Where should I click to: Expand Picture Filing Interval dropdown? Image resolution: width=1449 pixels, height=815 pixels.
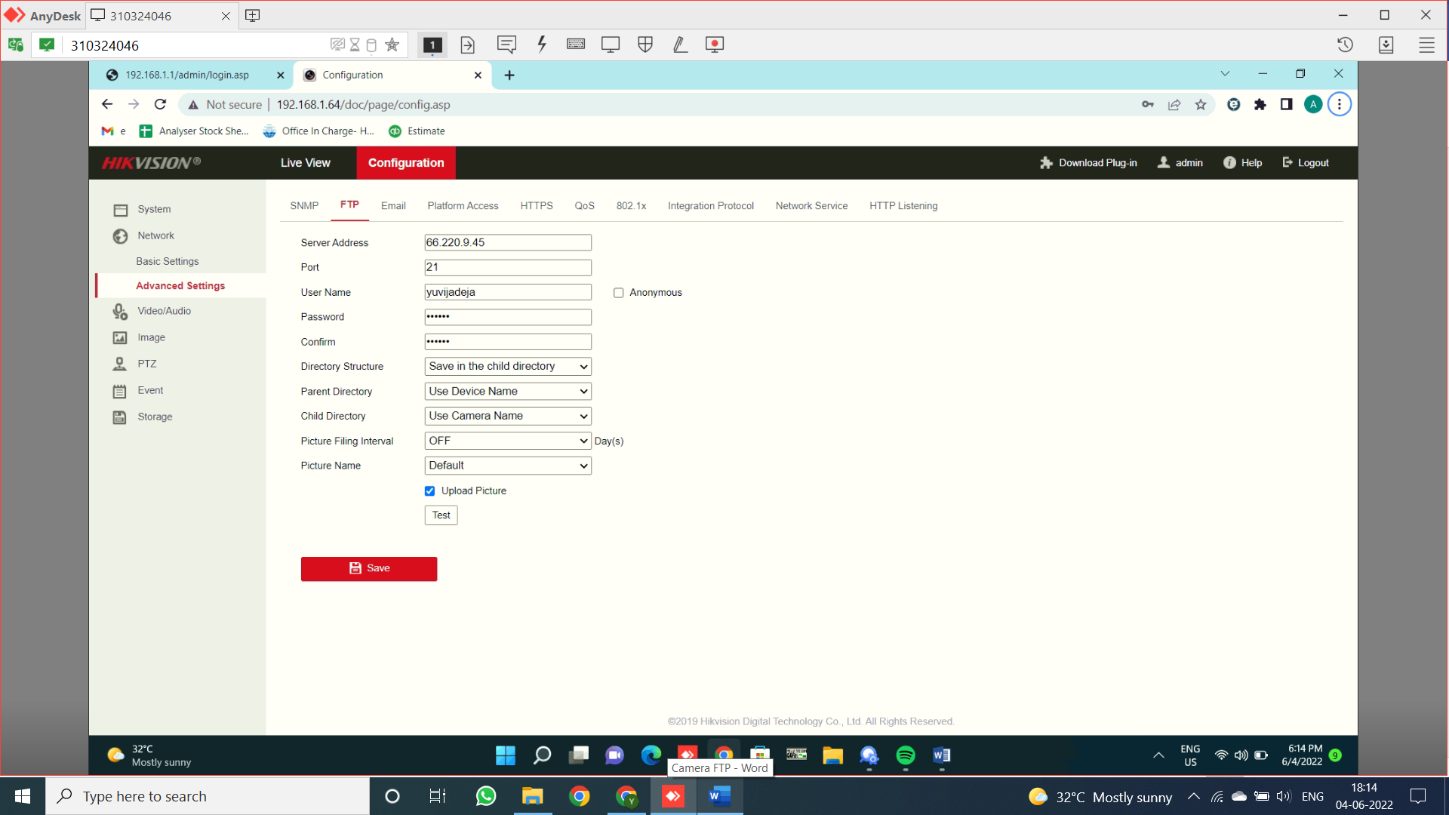pyautogui.click(x=507, y=441)
